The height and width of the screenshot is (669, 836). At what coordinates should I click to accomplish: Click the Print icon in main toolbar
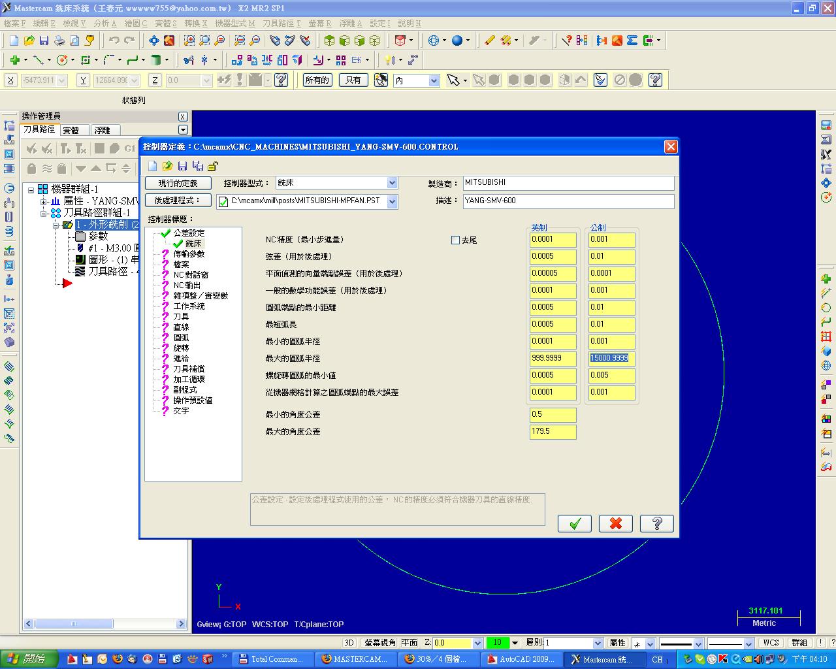(x=59, y=41)
